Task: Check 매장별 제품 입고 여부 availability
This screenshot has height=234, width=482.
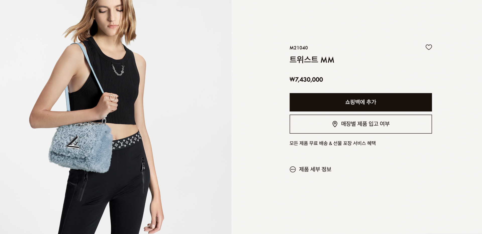Action: (x=360, y=124)
